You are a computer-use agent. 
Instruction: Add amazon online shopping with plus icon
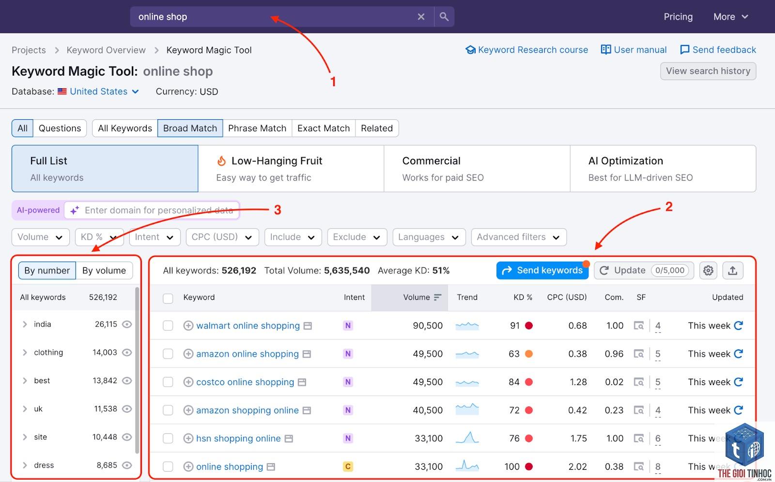click(x=188, y=354)
